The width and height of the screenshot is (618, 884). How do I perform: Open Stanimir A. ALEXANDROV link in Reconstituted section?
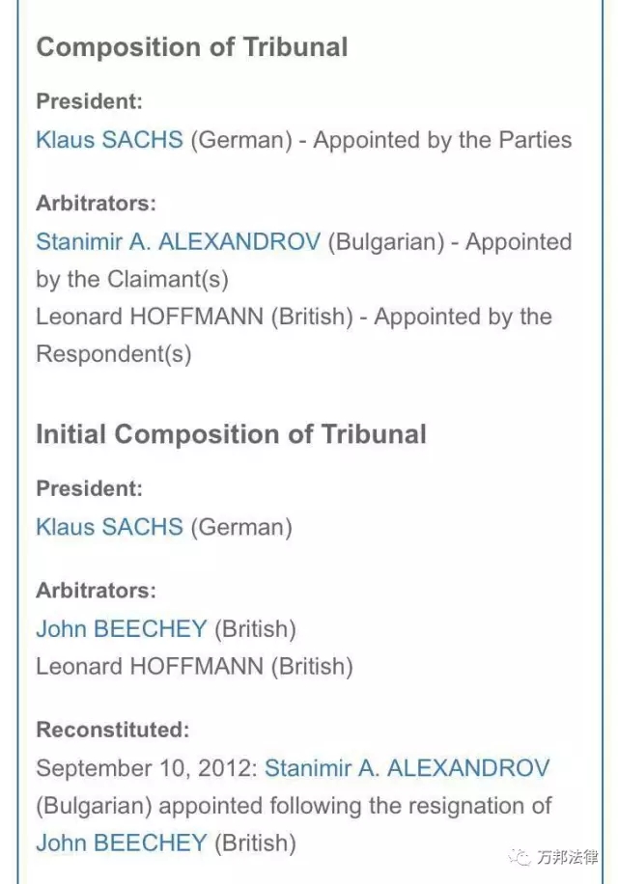pyautogui.click(x=407, y=768)
